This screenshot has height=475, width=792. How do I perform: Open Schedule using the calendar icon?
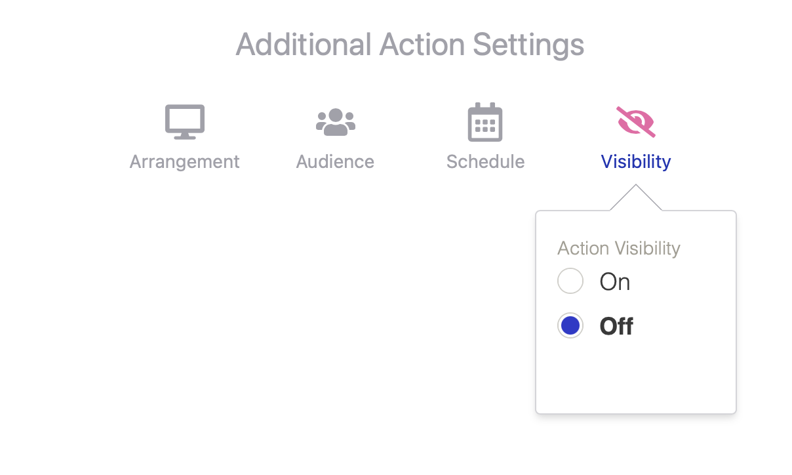click(x=485, y=122)
